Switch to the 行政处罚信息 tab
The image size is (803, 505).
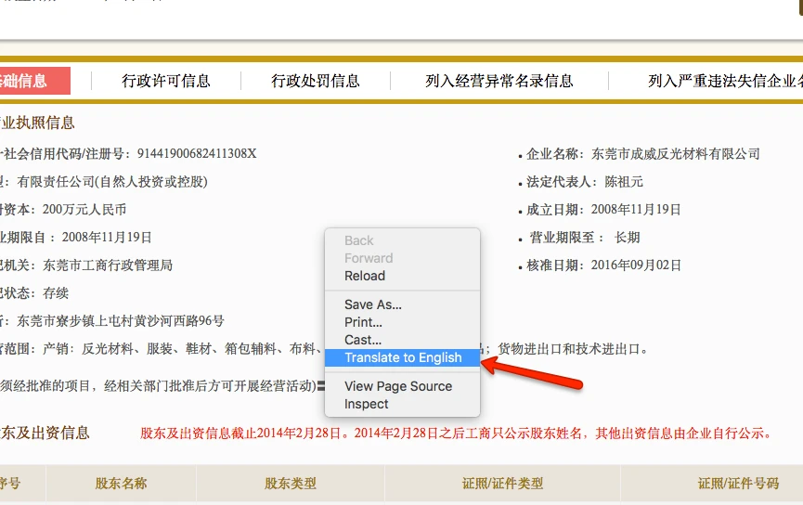316,81
